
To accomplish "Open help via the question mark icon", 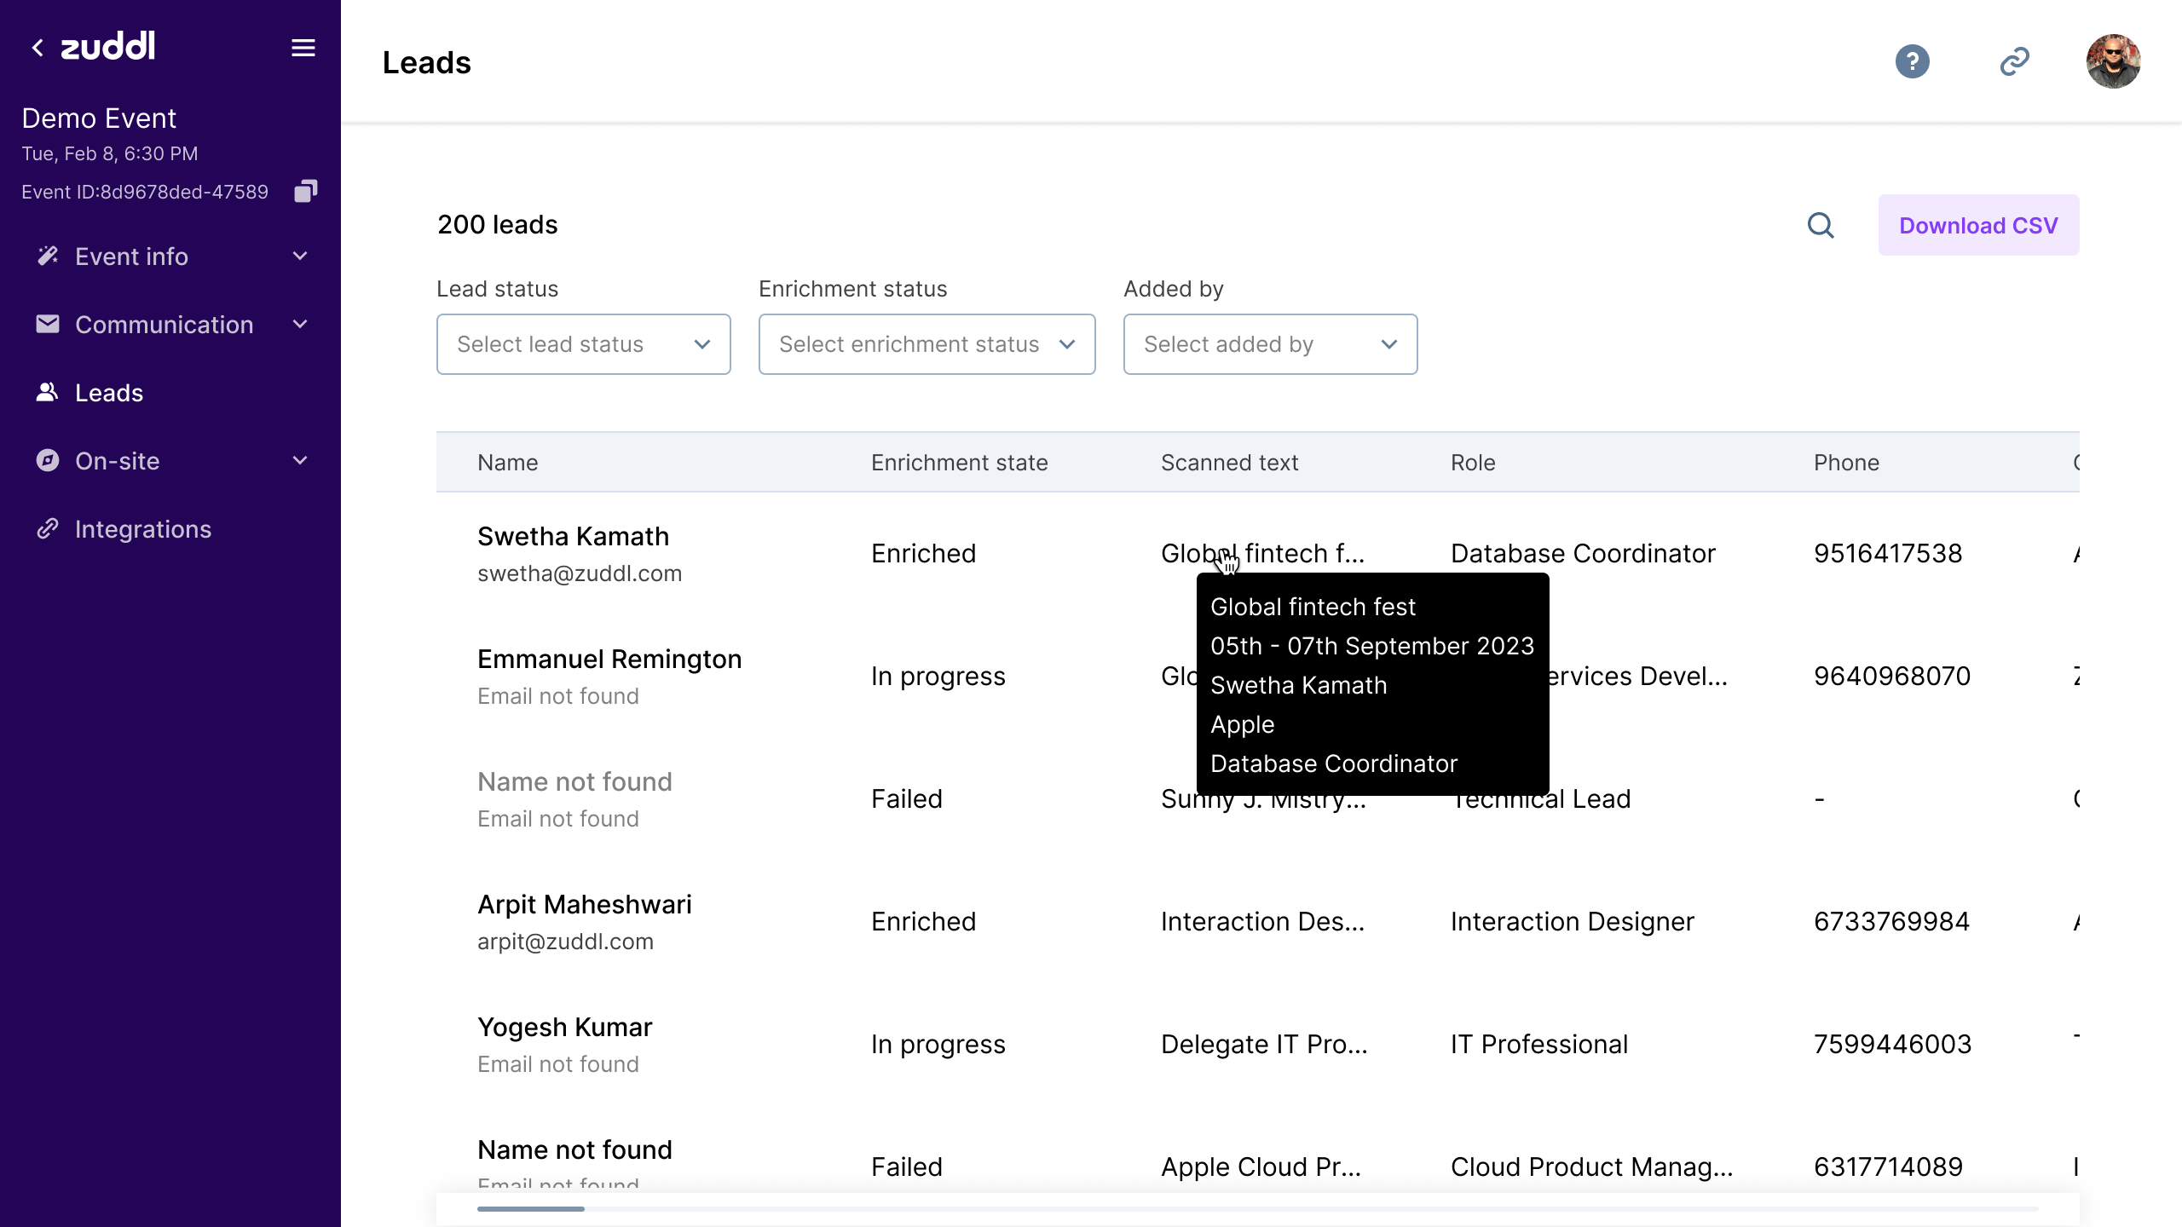I will 1912,61.
